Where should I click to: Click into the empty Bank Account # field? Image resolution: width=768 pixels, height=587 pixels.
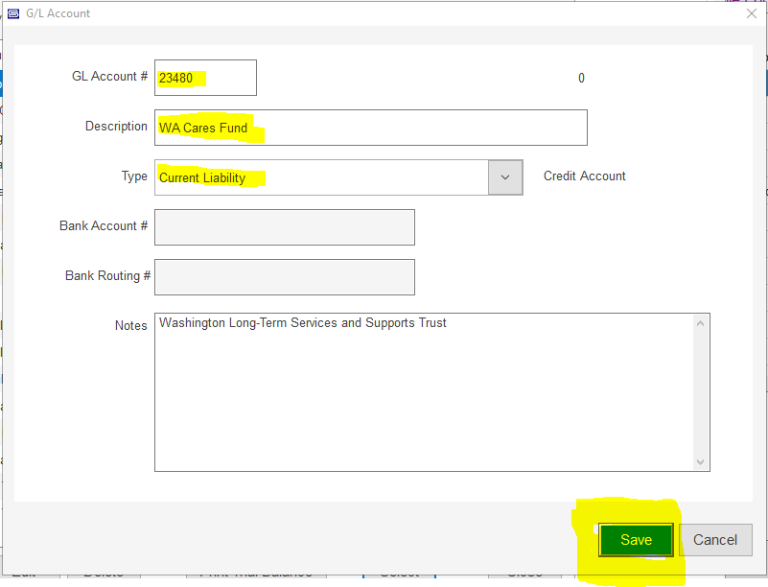(x=284, y=227)
